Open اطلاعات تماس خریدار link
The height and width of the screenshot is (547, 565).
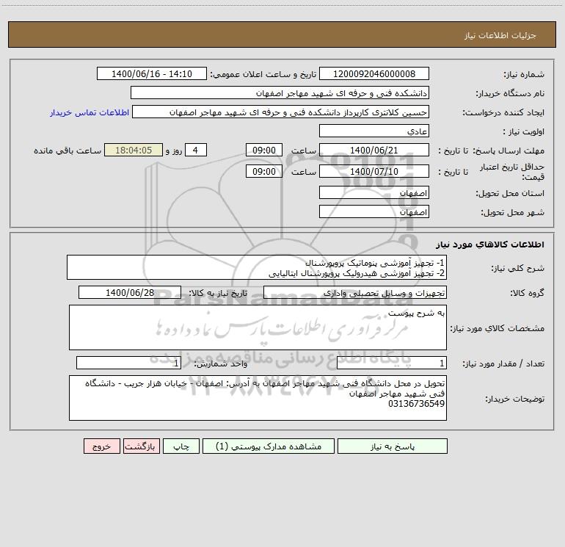pyautogui.click(x=90, y=112)
